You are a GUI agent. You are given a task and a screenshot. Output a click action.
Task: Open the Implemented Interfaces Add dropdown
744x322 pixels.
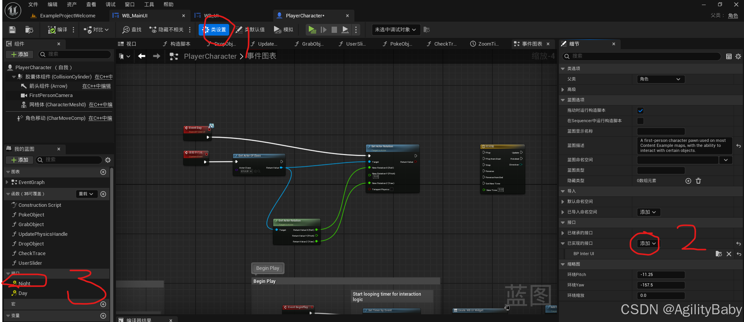pos(648,244)
